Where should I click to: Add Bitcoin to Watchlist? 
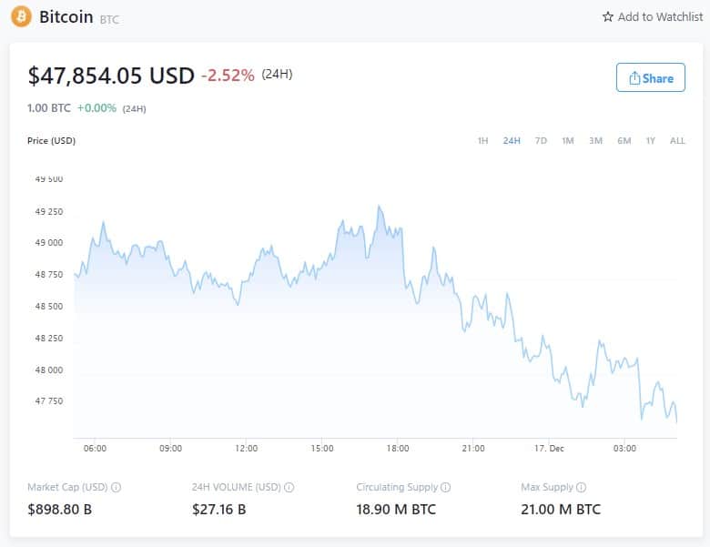(x=653, y=16)
